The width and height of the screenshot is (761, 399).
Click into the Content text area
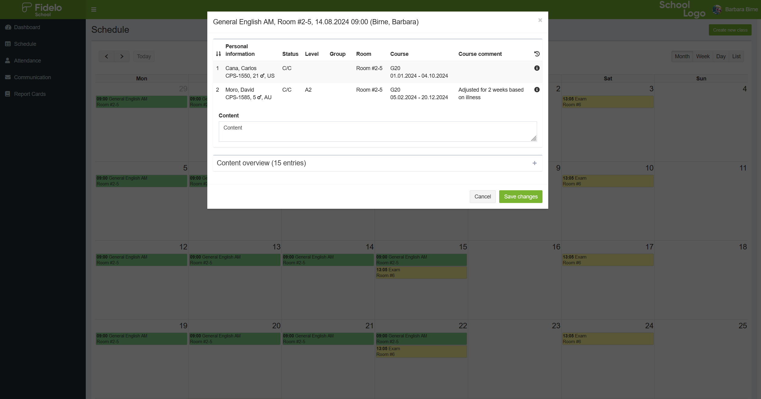377,132
